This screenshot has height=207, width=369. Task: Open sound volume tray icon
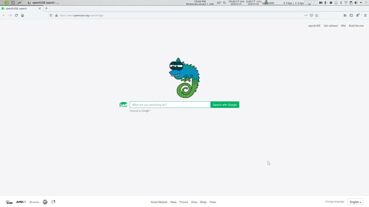click(x=356, y=3)
